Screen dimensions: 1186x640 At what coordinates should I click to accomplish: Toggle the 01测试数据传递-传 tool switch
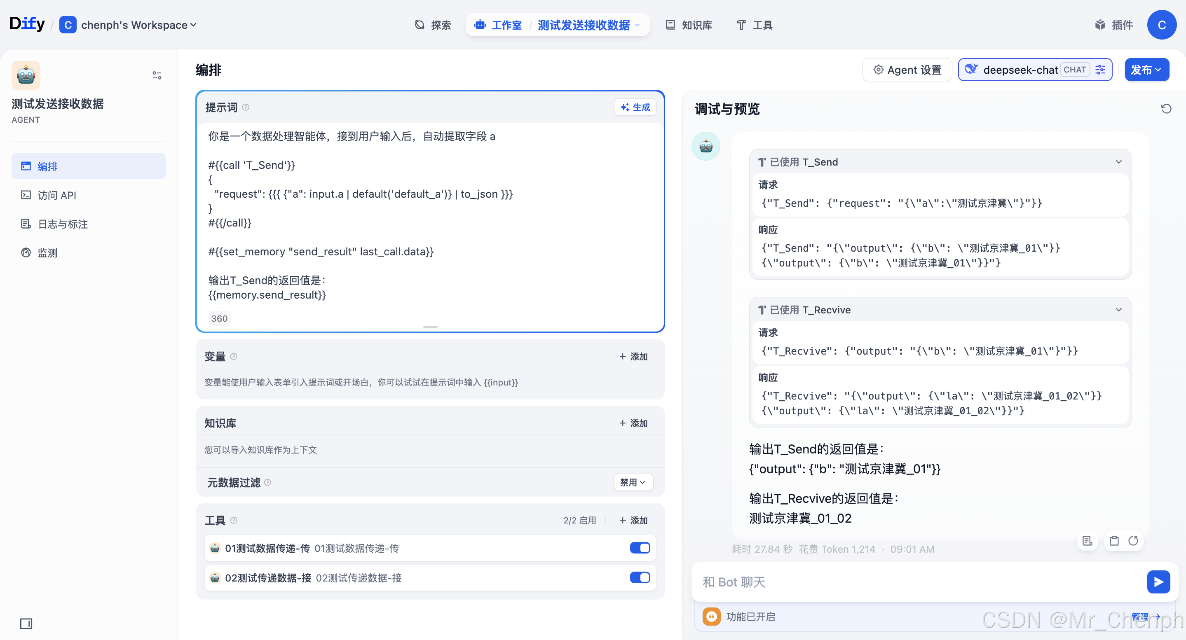pos(640,547)
